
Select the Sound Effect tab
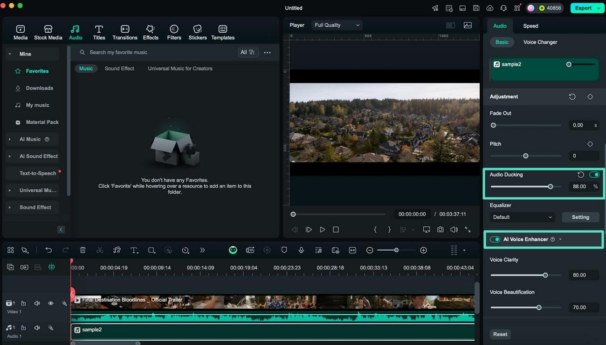tap(119, 68)
